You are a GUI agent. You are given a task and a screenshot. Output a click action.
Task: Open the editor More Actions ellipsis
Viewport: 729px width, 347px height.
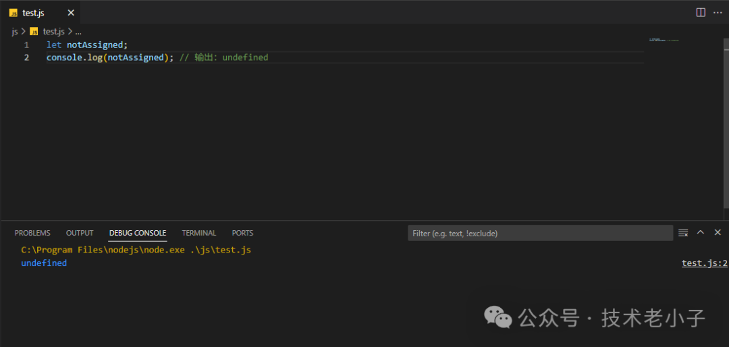[x=717, y=12]
